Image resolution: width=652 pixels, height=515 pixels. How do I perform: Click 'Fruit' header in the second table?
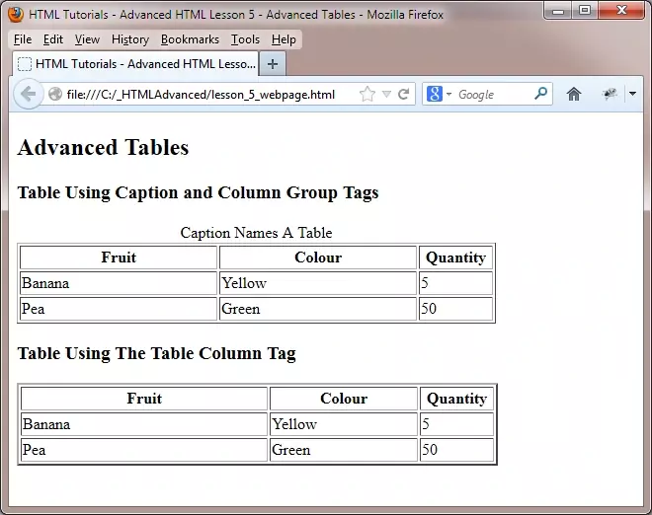(144, 399)
